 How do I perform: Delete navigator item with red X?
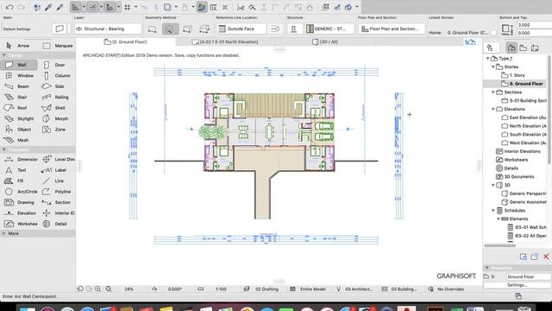[x=546, y=257]
